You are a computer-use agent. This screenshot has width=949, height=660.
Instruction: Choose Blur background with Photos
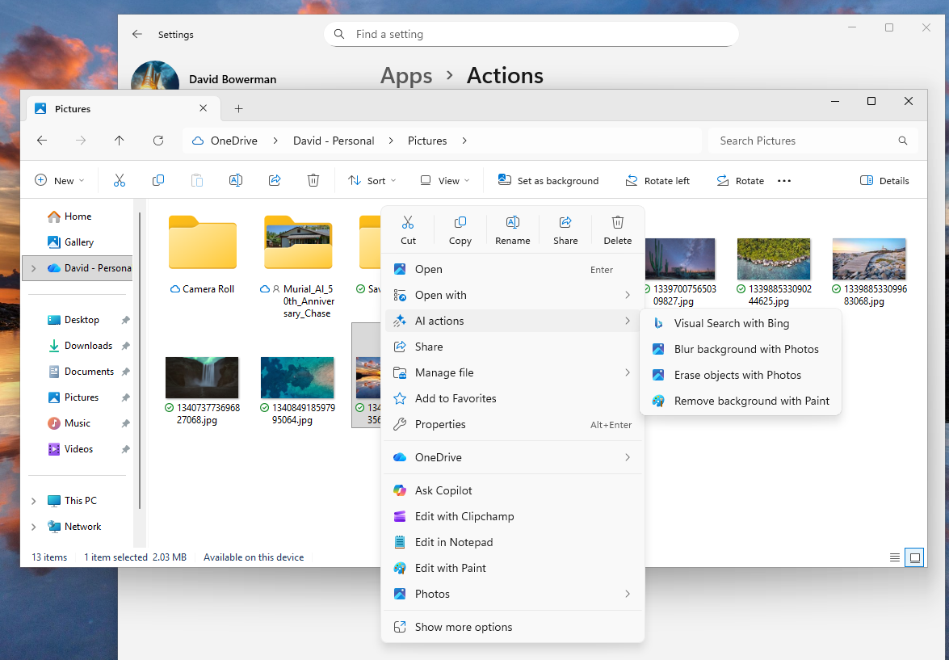[x=746, y=349]
